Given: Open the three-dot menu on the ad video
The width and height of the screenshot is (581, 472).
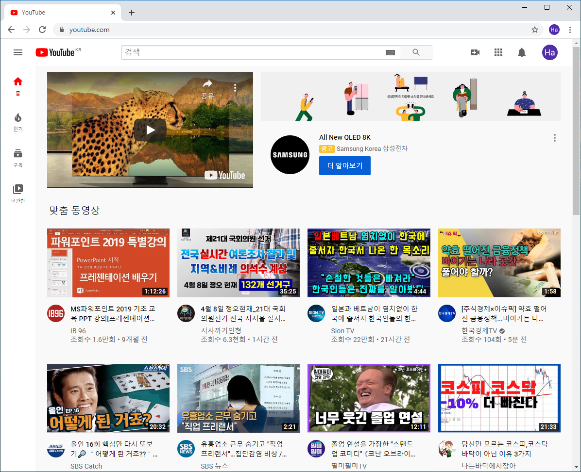Looking at the screenshot, I should click(235, 88).
